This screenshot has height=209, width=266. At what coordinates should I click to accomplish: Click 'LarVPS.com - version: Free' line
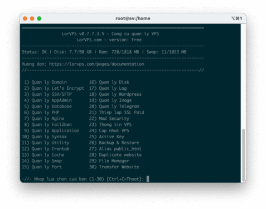tap(109, 40)
